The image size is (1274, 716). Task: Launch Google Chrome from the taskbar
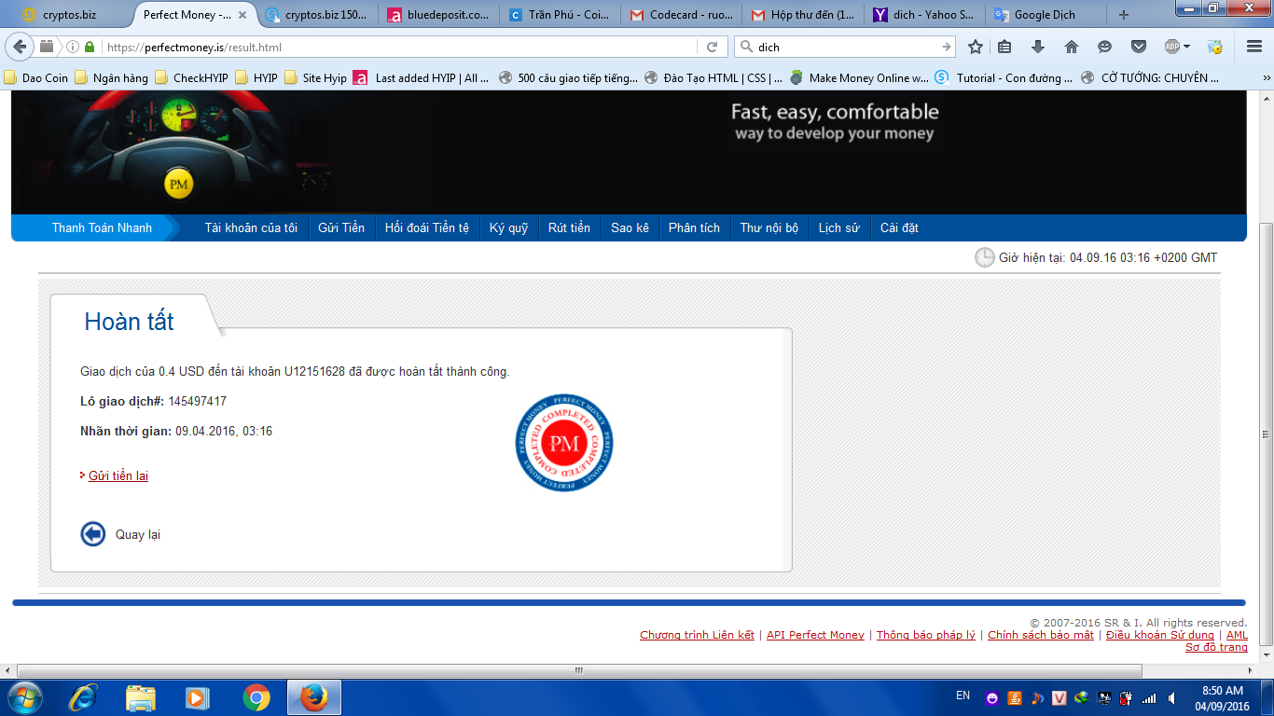click(256, 697)
